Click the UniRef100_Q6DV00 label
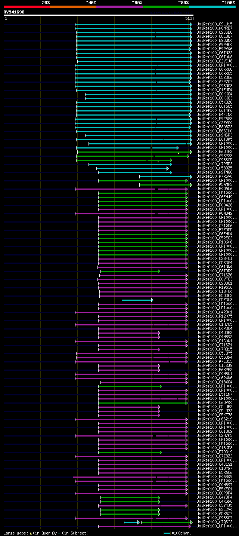The image size is (239, 536). coord(214,402)
